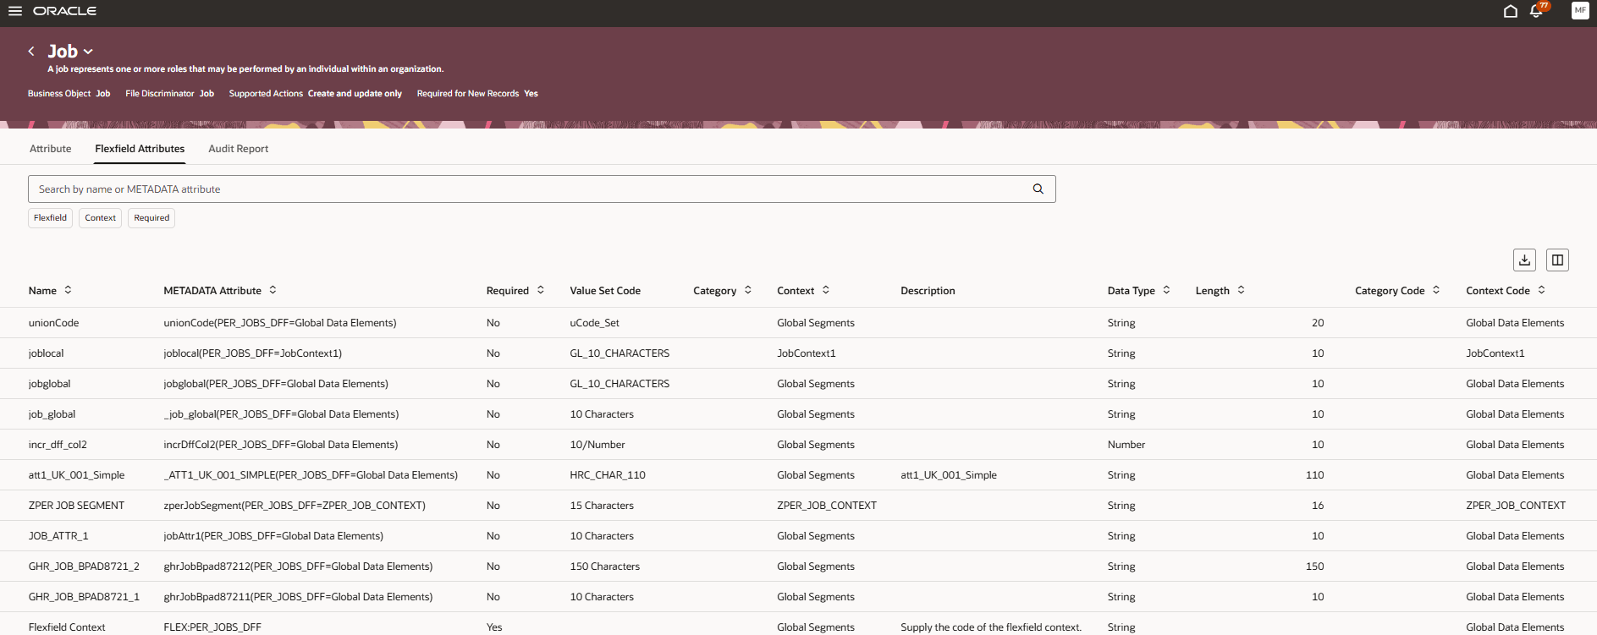
Task: Select the ZPER JOB SEGMENT row name
Action: [76, 506]
